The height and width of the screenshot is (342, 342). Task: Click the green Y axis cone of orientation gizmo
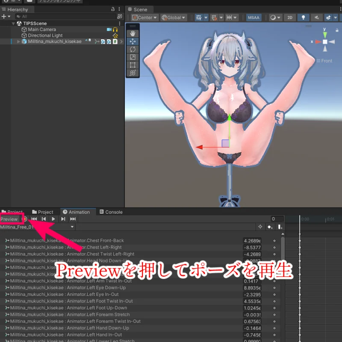click(325, 35)
